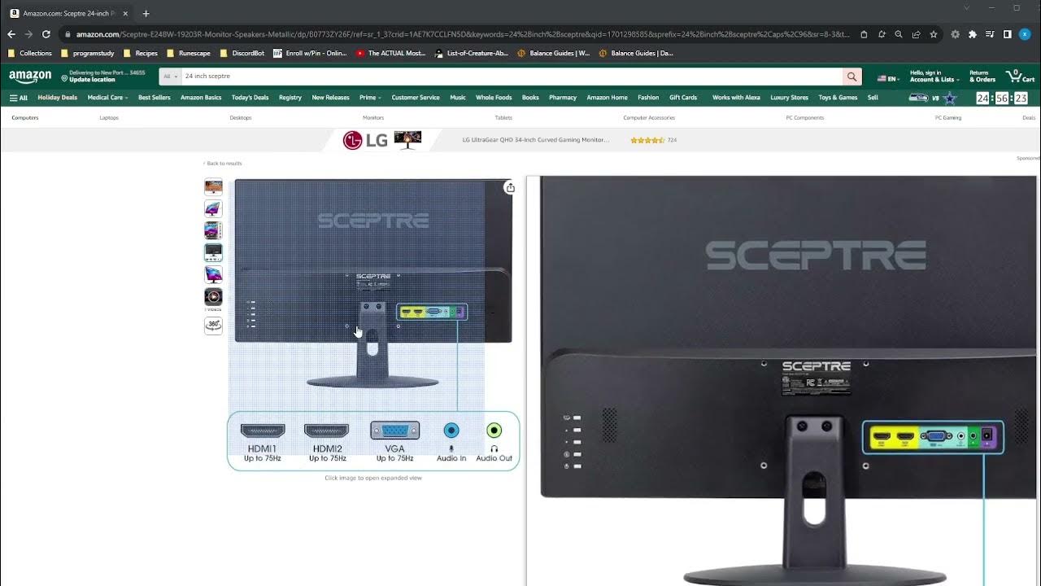The height and width of the screenshot is (586, 1041).
Task: Select the first product thumbnail
Action: coord(213,187)
